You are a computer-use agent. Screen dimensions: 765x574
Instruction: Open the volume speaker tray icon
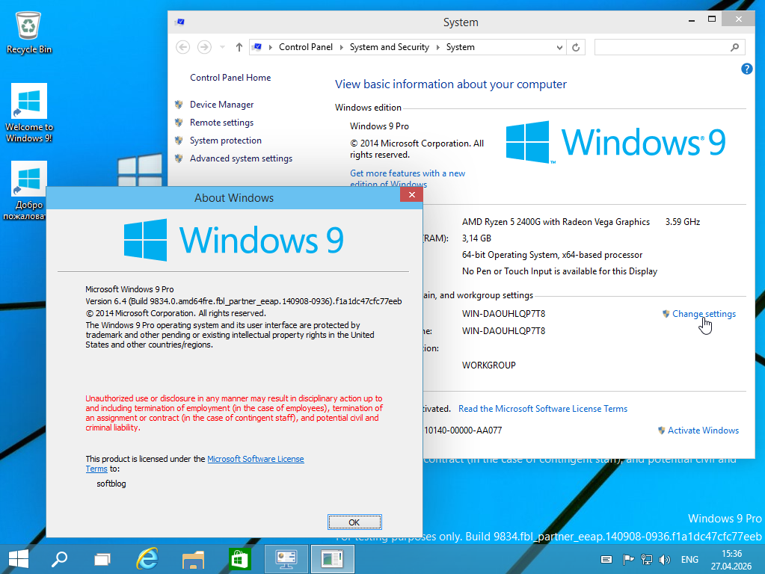click(x=665, y=559)
